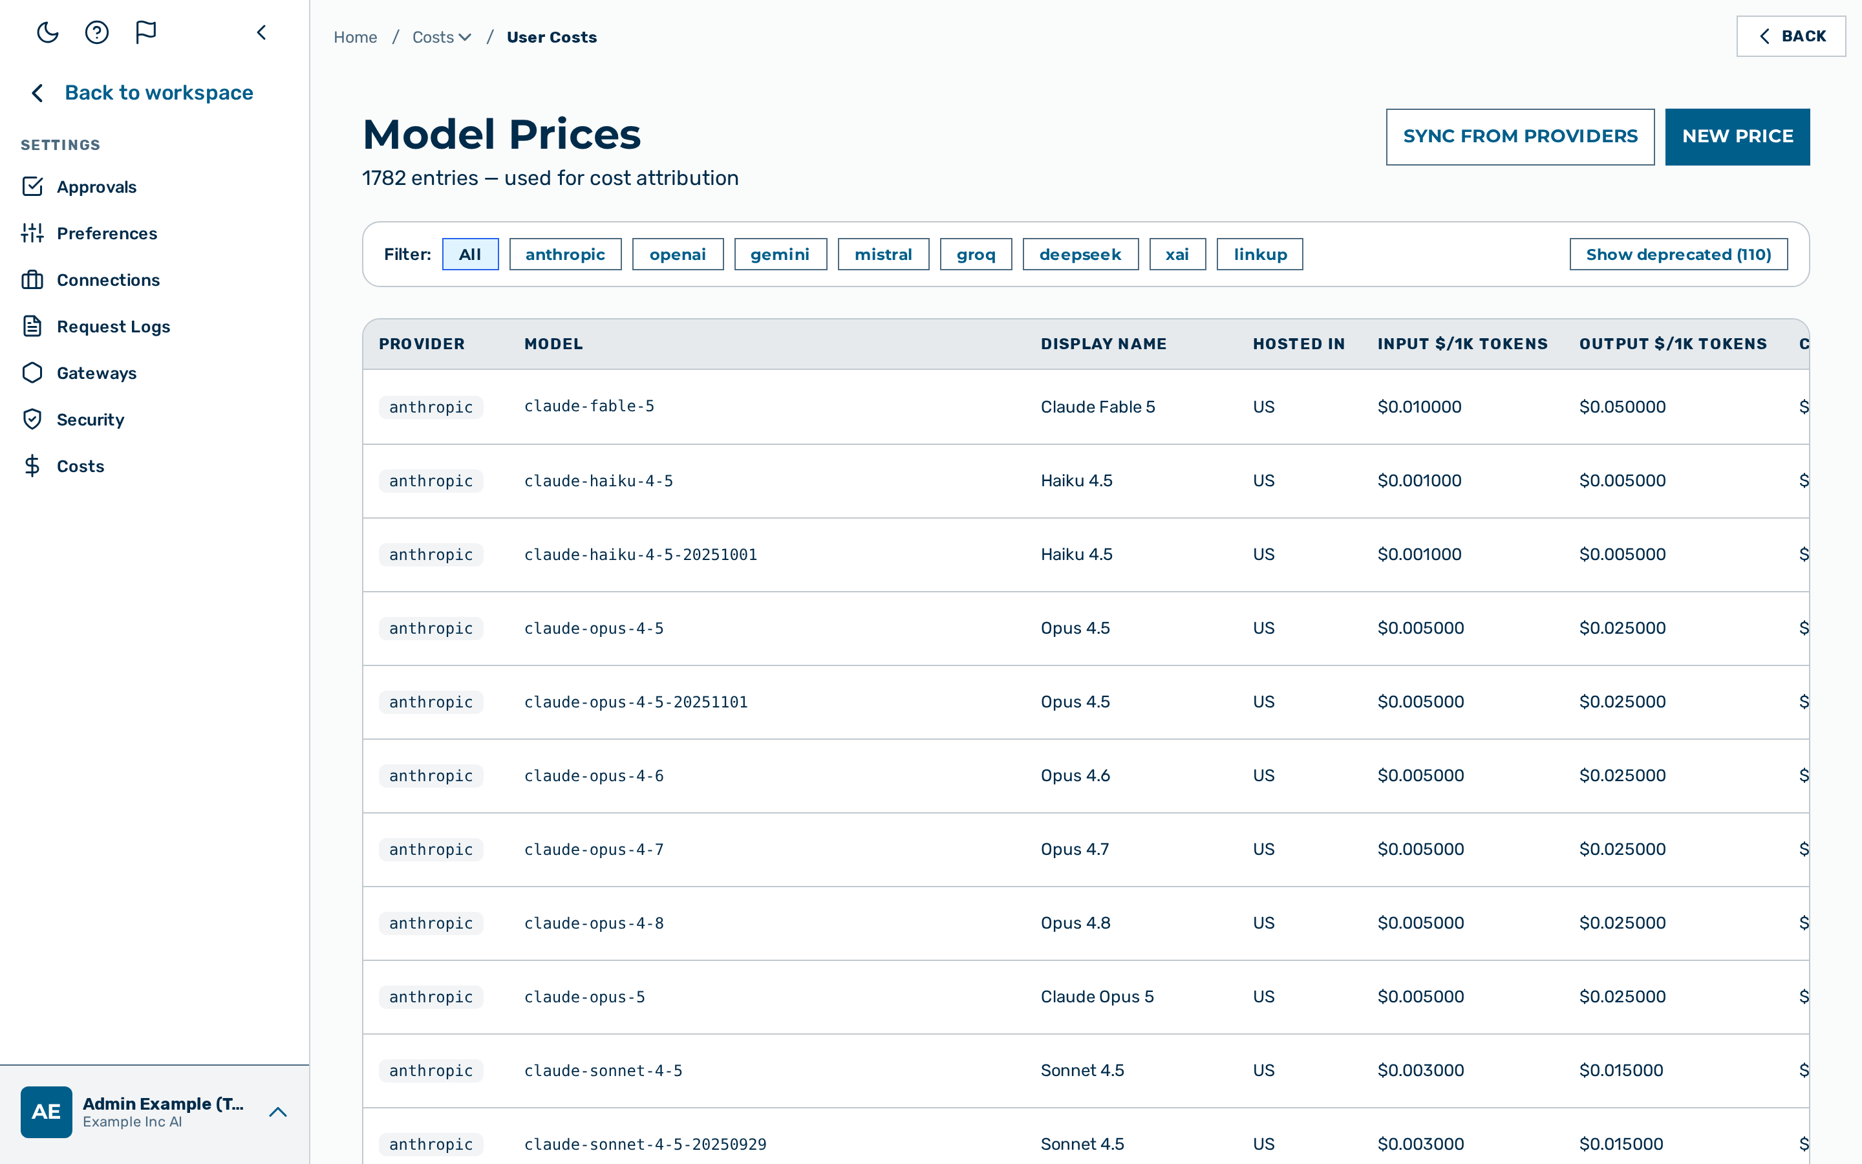Click the Claude Opus 5 display name
The image size is (1862, 1164).
[1097, 996]
